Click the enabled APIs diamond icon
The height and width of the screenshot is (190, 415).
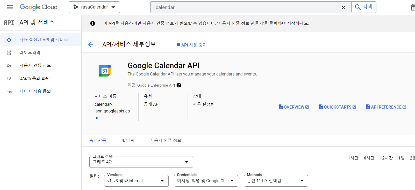pos(9,40)
